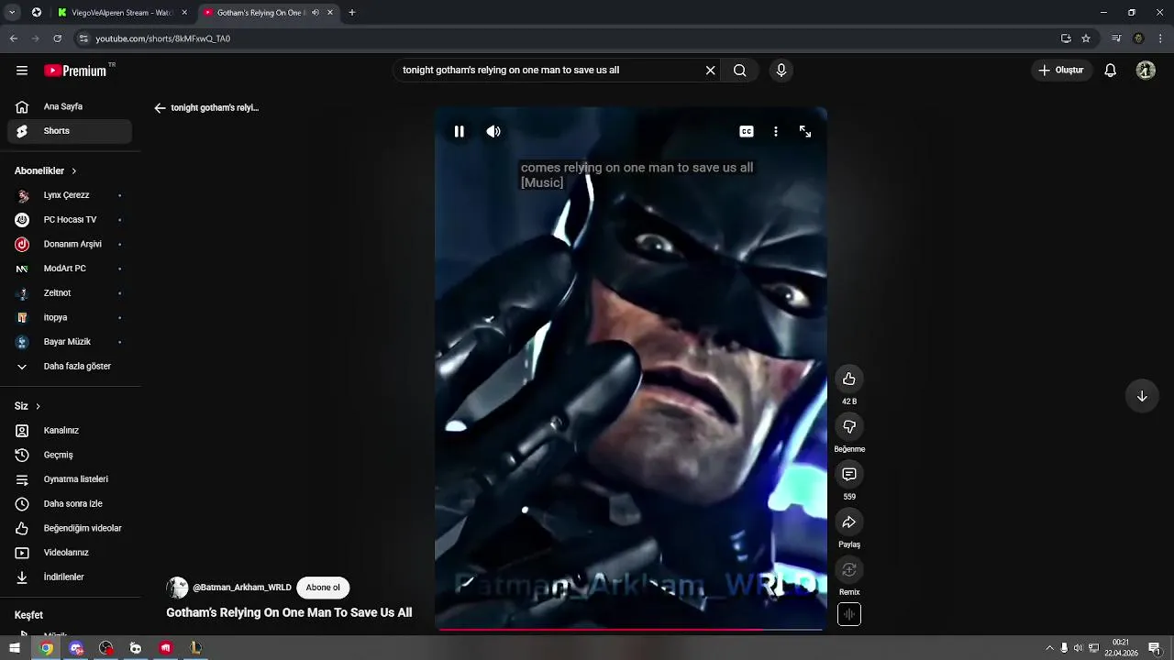Mute the Short with the speaker icon

tap(493, 132)
